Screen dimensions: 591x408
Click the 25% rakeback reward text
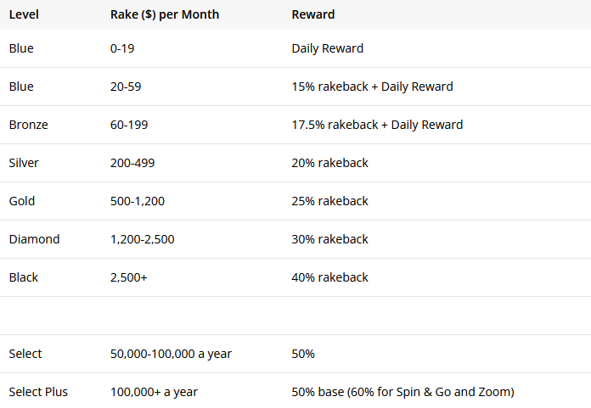329,201
